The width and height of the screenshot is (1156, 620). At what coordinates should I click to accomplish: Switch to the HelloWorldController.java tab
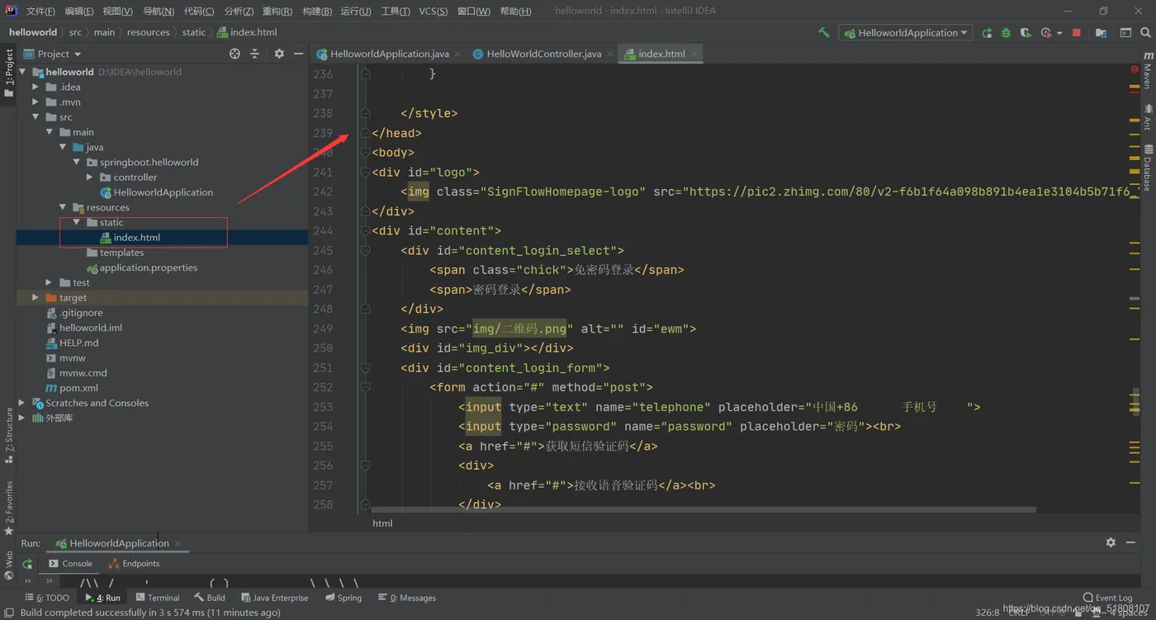(543, 54)
